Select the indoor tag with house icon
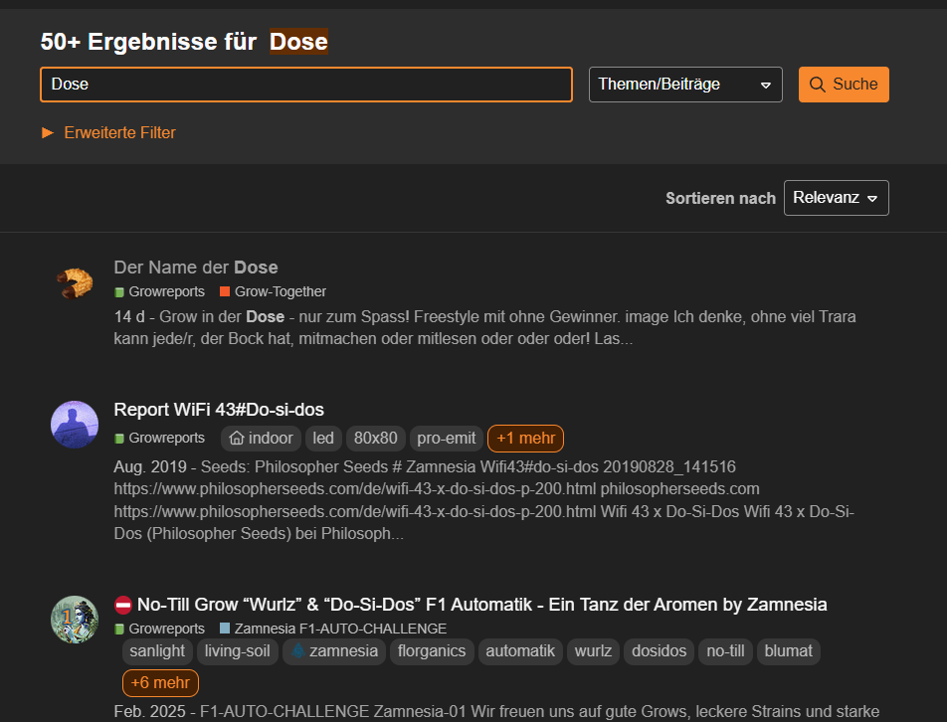The width and height of the screenshot is (947, 722). point(262,438)
